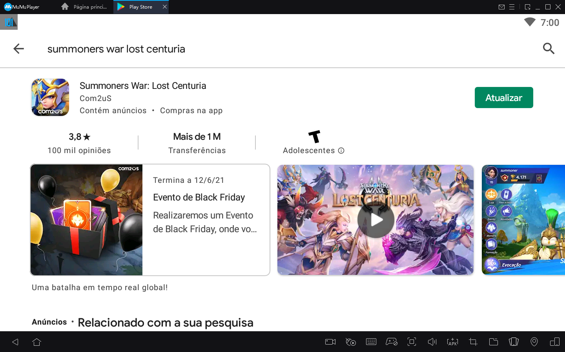Click the device shake icon

click(x=514, y=341)
